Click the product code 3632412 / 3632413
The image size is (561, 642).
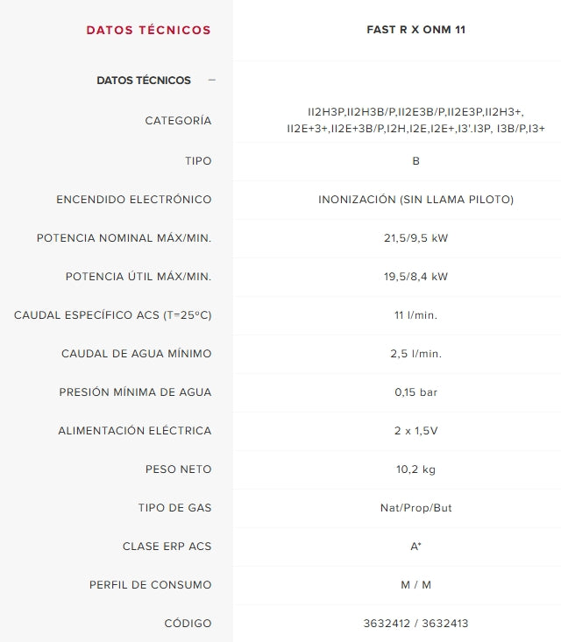pyautogui.click(x=416, y=623)
